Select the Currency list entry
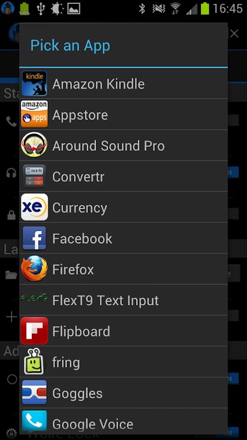The width and height of the screenshot is (247, 440). pos(123,207)
